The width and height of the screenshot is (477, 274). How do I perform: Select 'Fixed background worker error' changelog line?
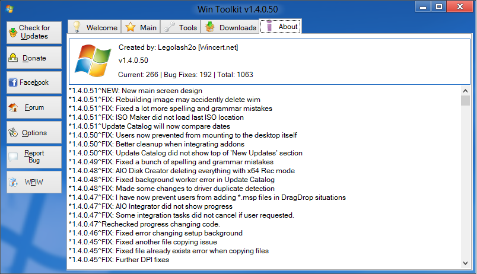click(172, 180)
